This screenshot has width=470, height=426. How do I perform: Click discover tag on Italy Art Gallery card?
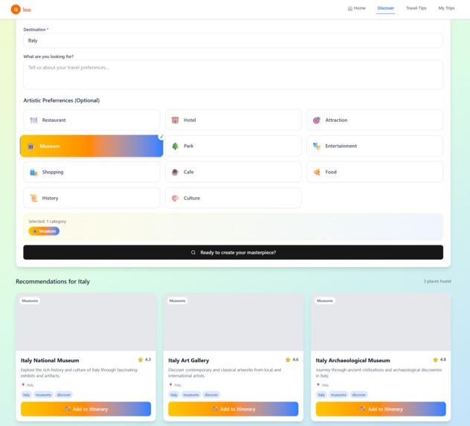click(211, 395)
